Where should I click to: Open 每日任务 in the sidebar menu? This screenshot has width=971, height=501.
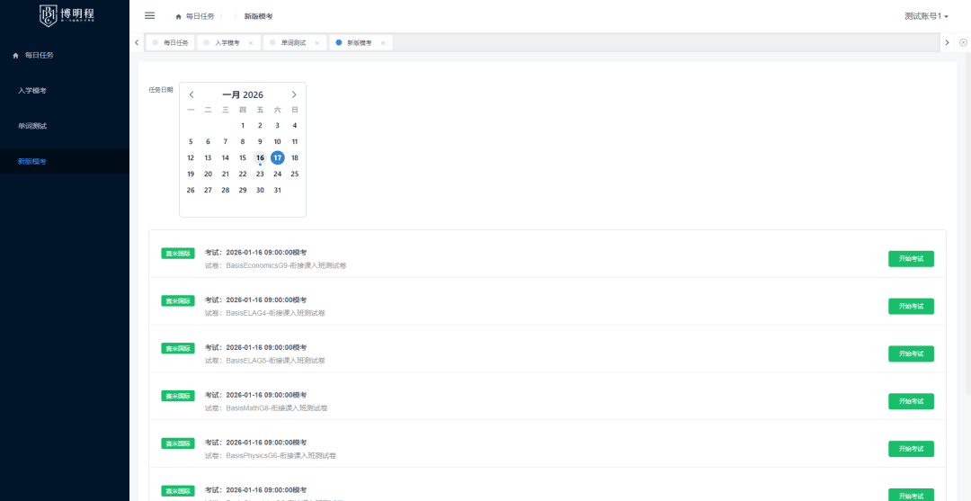tap(65, 55)
